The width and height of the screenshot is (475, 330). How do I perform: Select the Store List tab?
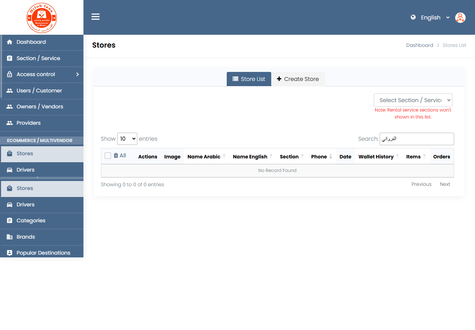tap(249, 79)
